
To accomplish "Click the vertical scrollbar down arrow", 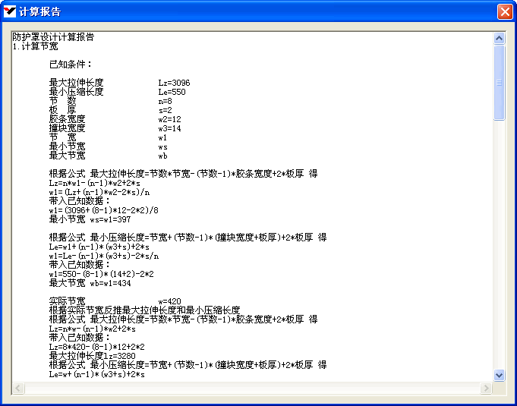I will [x=499, y=375].
